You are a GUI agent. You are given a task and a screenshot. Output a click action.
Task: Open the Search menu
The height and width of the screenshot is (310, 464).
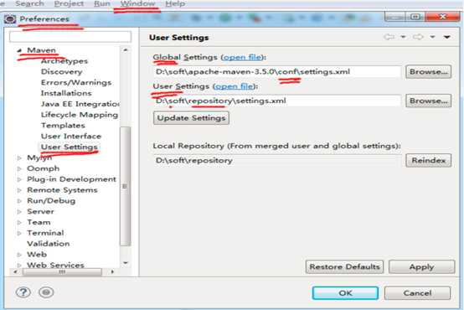click(x=29, y=3)
